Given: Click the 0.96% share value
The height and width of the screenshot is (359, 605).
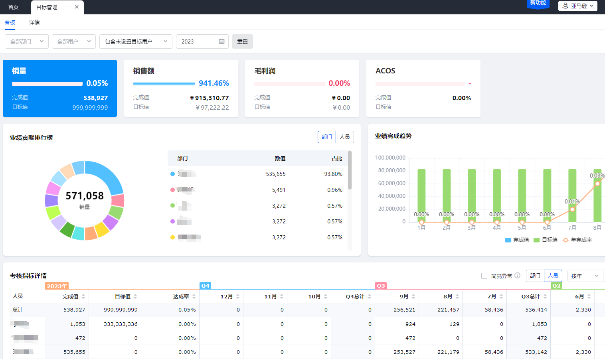Looking at the screenshot, I should click(x=335, y=190).
